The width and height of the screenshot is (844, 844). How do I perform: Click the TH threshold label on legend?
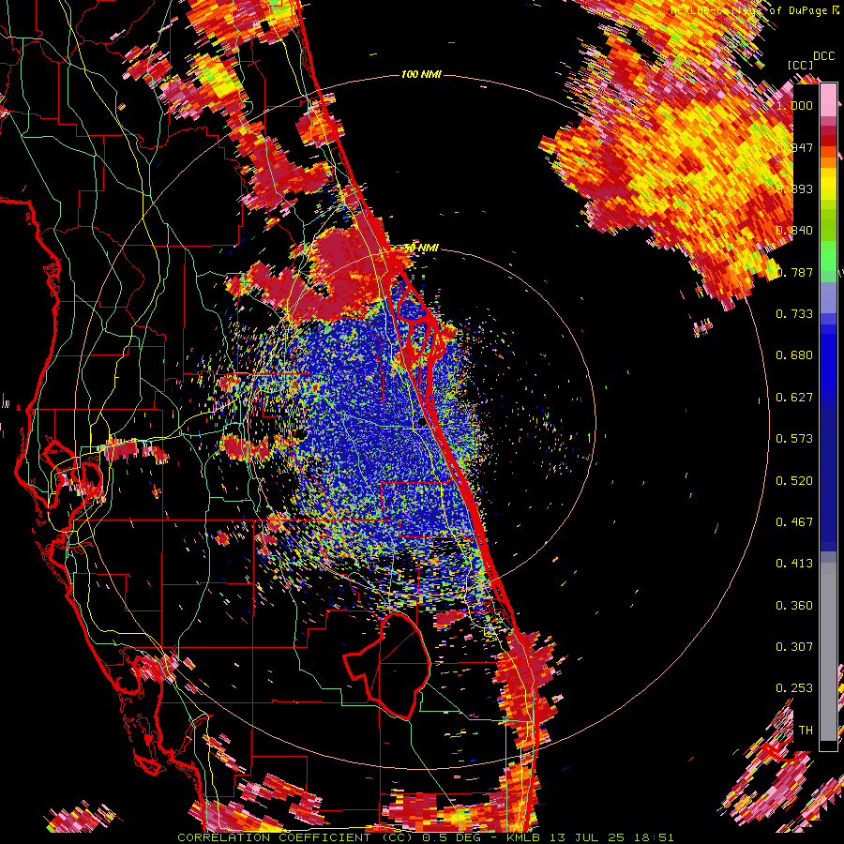pos(806,731)
